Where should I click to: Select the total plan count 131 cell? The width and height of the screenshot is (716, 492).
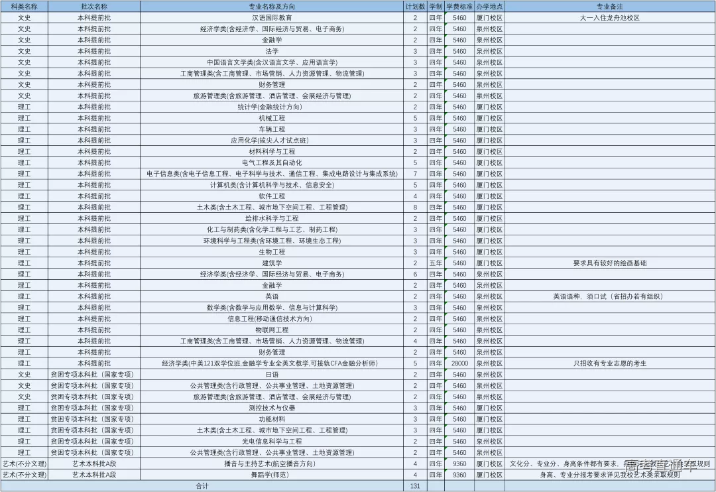[415, 486]
